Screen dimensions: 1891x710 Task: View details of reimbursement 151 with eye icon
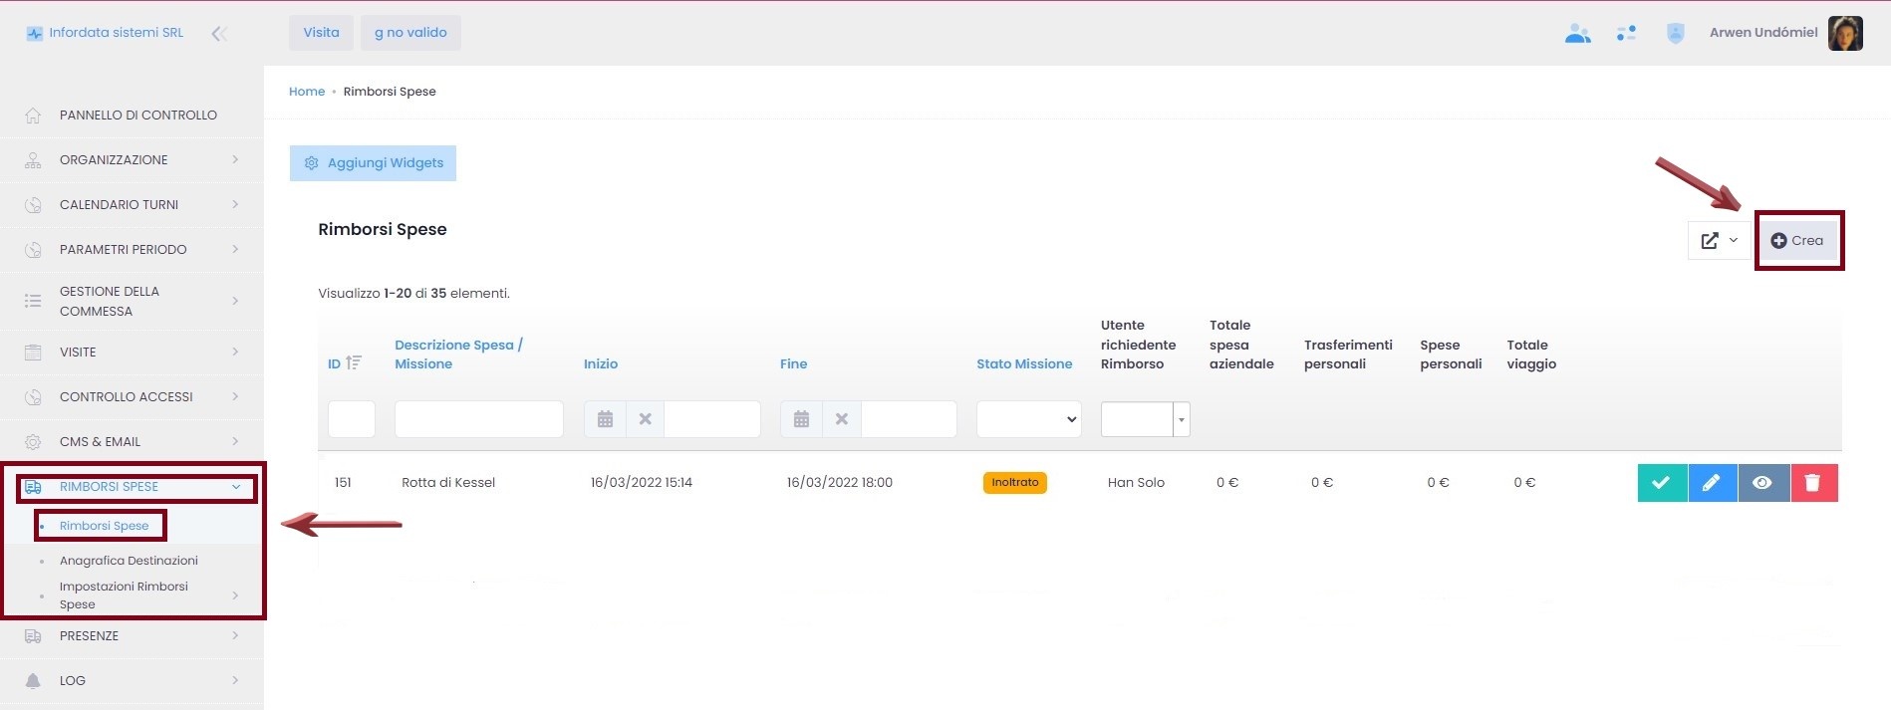tap(1762, 483)
